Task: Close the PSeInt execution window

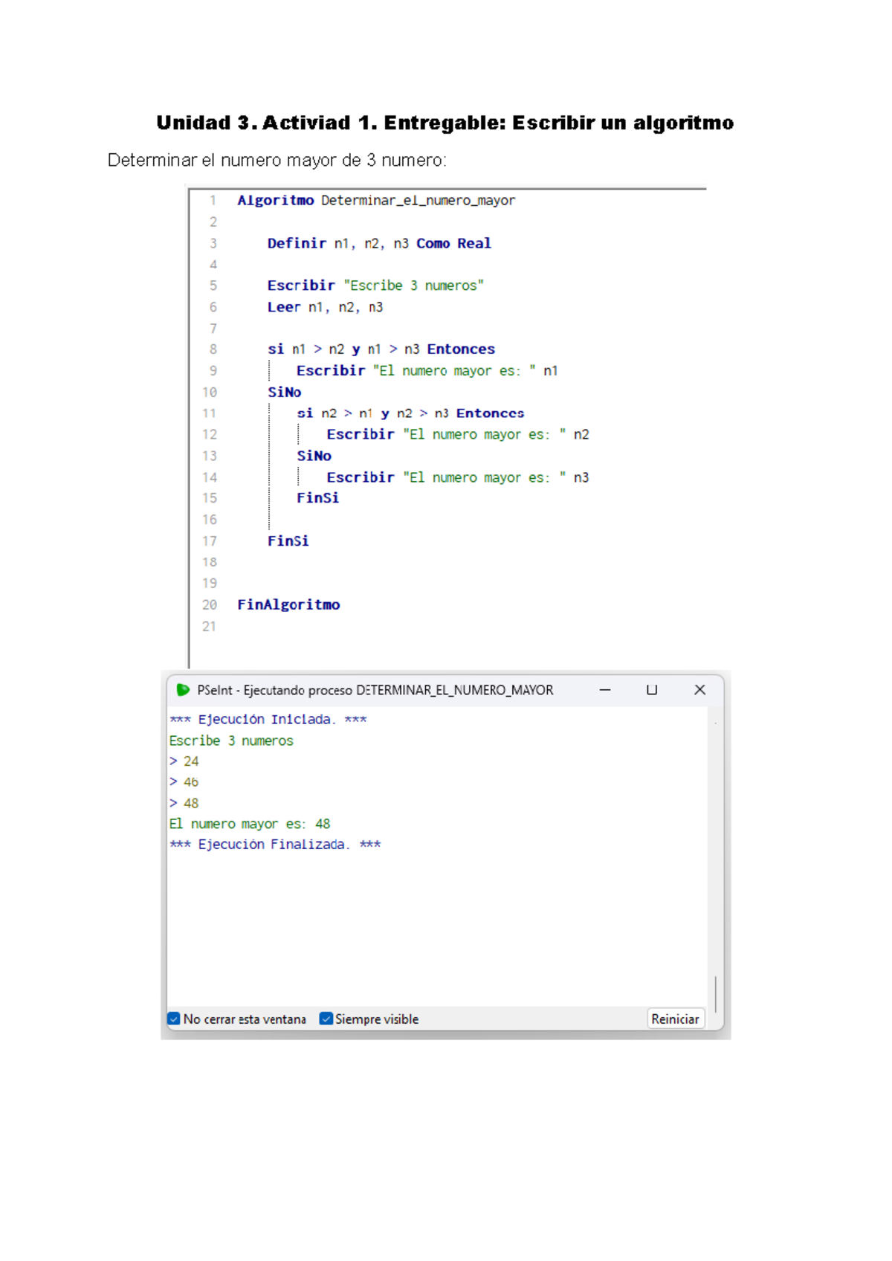Action: click(699, 690)
